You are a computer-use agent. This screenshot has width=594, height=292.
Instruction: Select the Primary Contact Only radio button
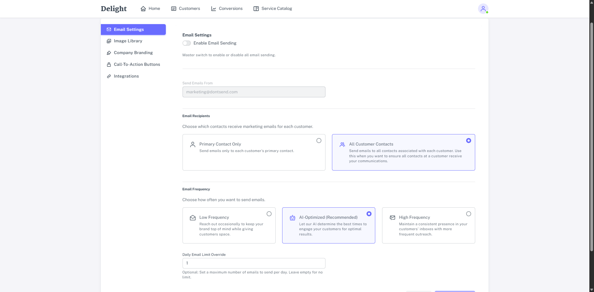pos(319,141)
